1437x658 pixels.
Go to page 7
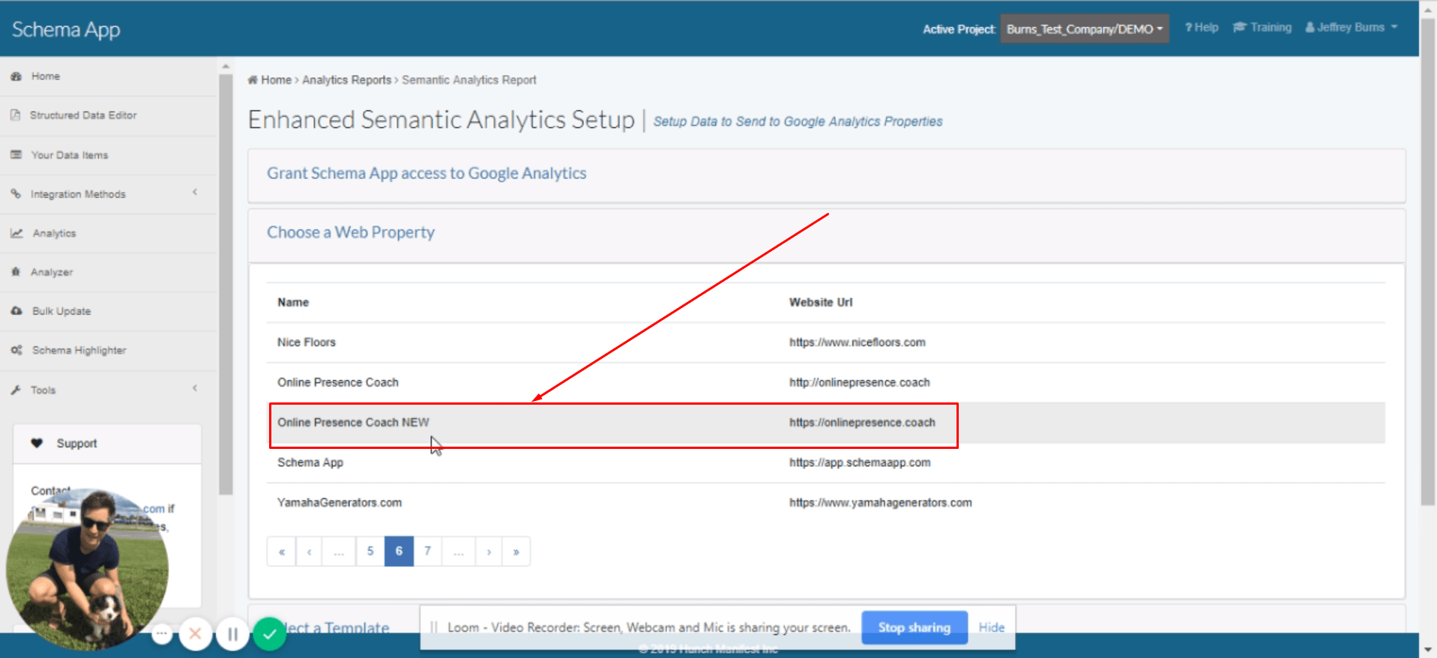point(427,552)
